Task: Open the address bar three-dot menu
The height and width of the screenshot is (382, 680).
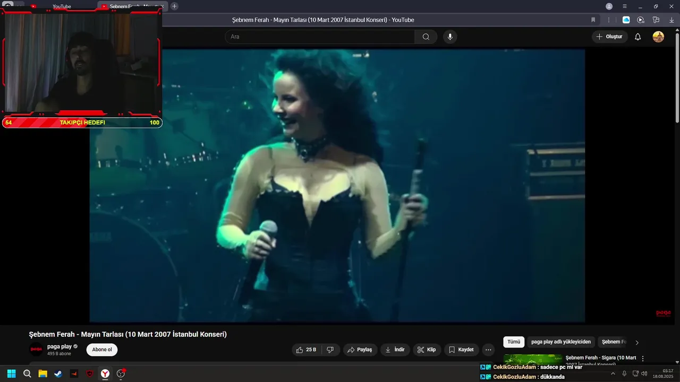Action: (609, 20)
